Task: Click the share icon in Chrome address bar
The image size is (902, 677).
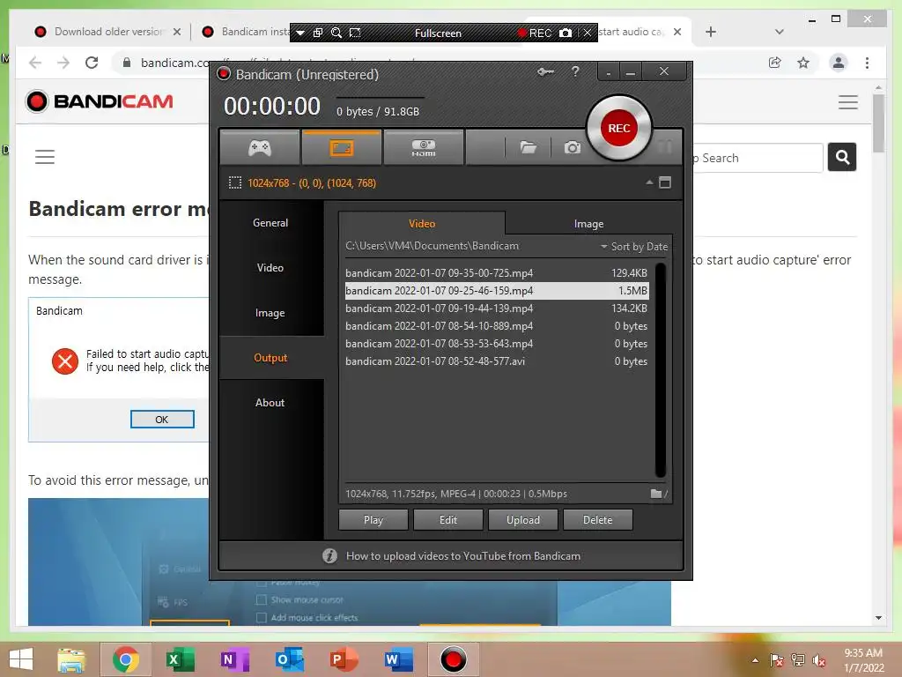Action: click(x=775, y=63)
